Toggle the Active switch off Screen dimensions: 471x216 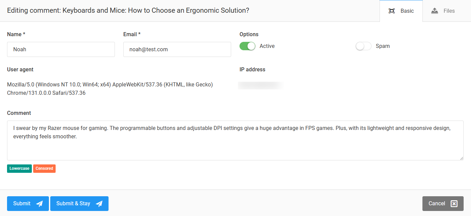[x=247, y=46]
